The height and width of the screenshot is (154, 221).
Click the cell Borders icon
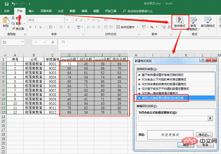51,27
